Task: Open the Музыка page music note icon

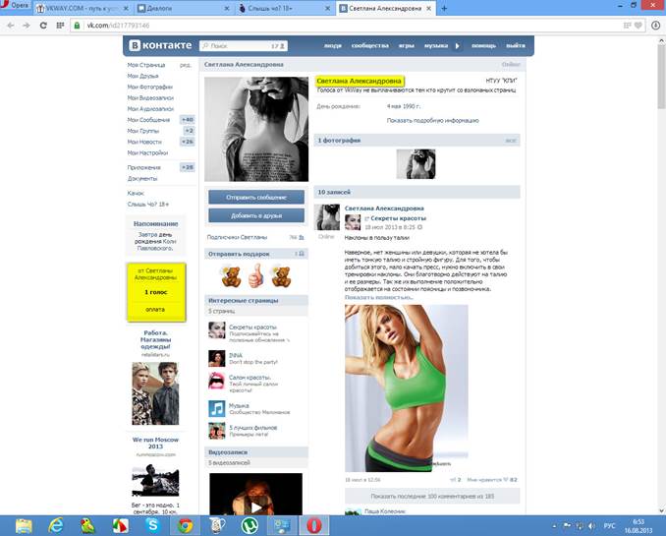Action: (x=217, y=408)
